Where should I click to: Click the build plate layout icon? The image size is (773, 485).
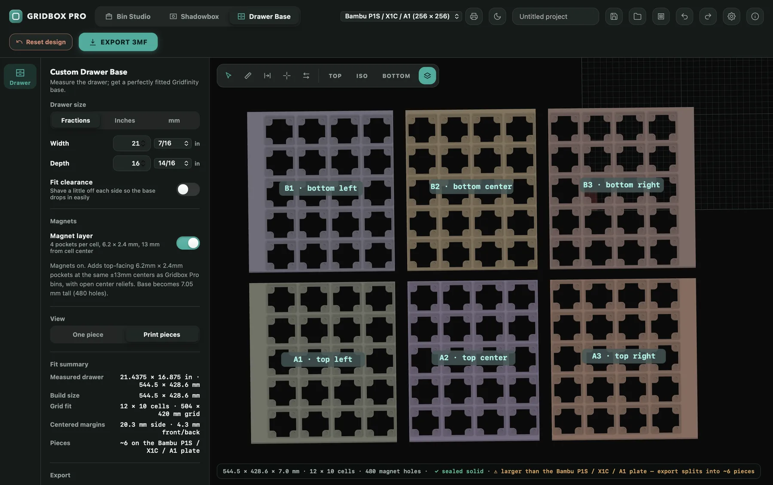pos(661,16)
